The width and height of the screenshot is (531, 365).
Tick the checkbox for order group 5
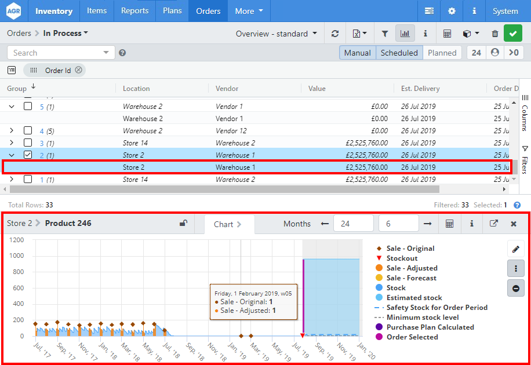pyautogui.click(x=28, y=107)
